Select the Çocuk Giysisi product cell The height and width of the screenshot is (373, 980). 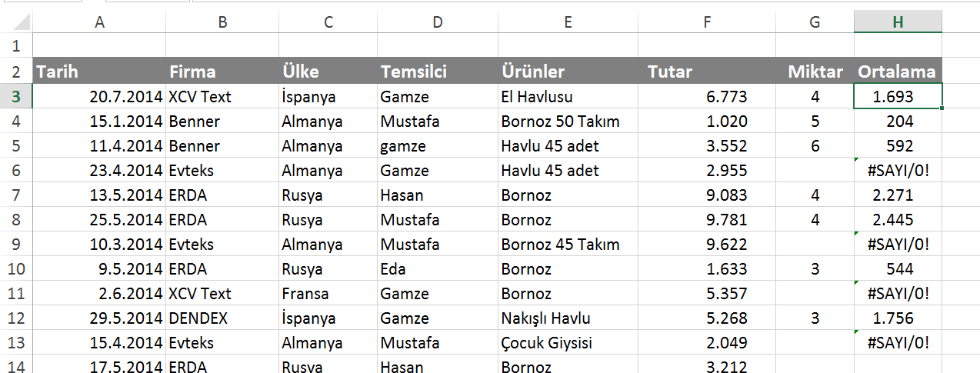pos(568,343)
